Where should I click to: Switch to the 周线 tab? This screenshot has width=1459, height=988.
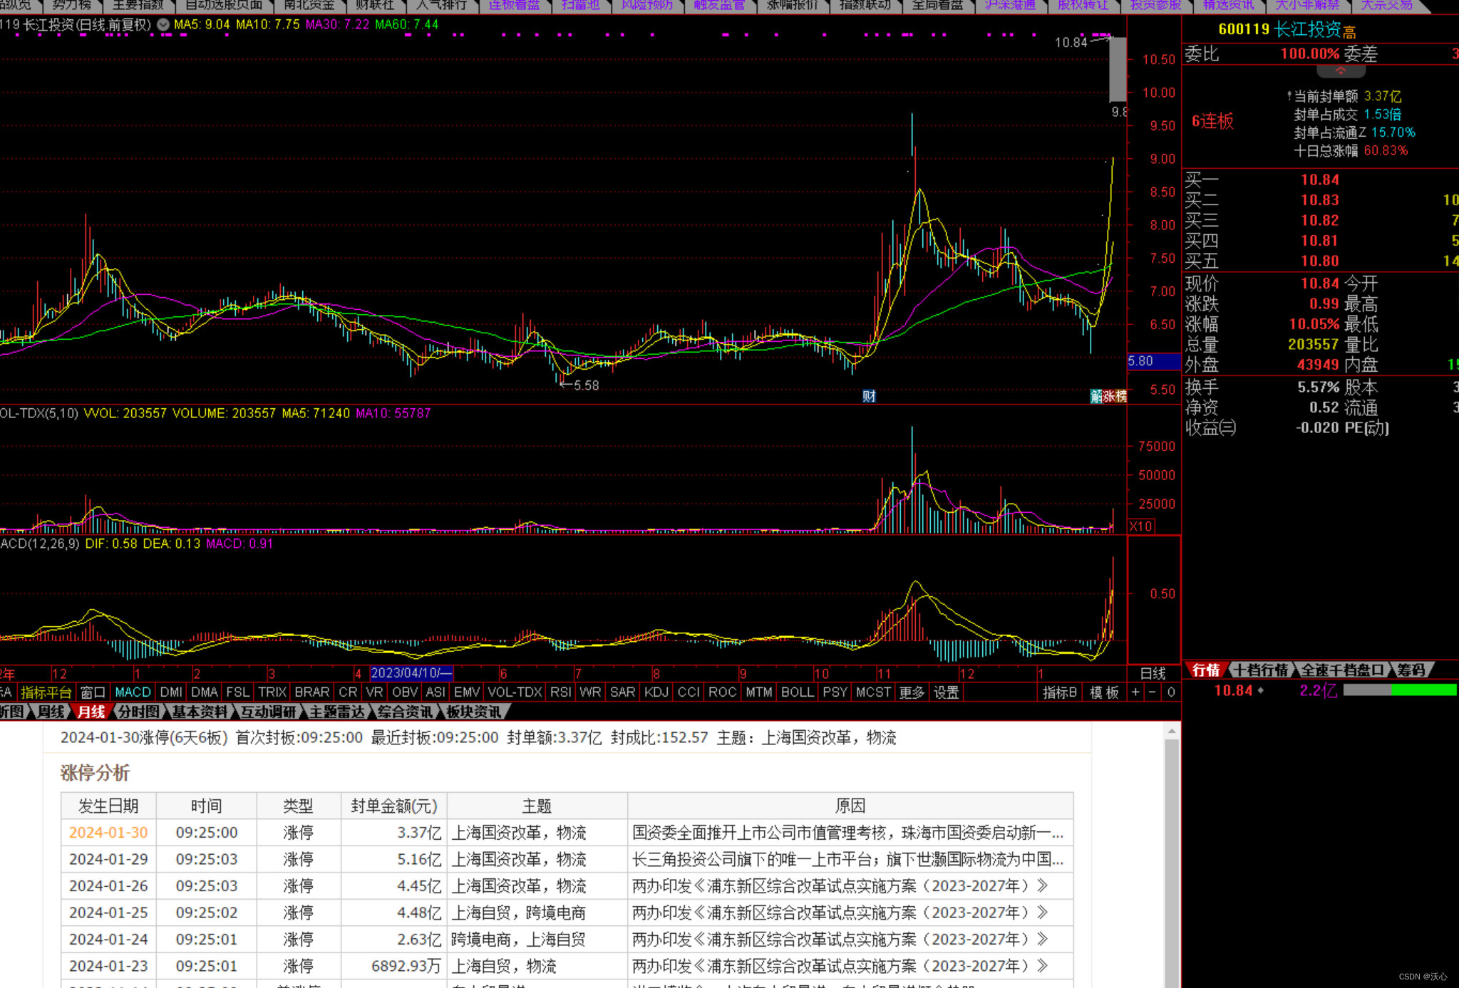point(51,712)
